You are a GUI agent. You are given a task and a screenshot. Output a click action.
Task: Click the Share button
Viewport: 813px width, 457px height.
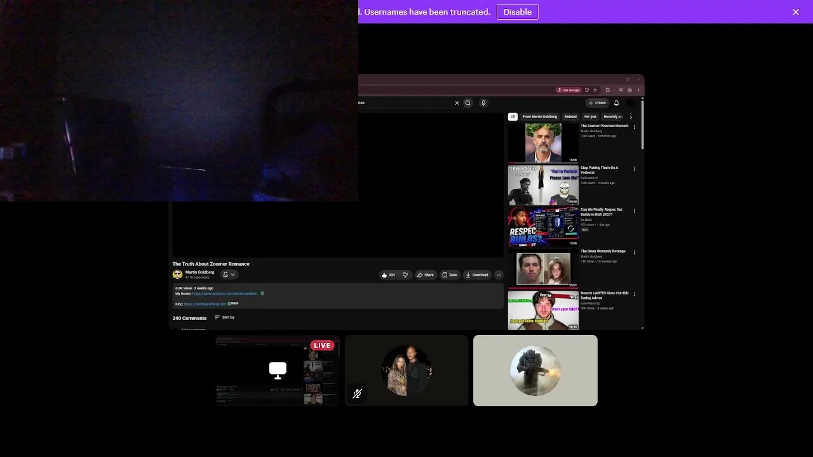pyautogui.click(x=426, y=275)
